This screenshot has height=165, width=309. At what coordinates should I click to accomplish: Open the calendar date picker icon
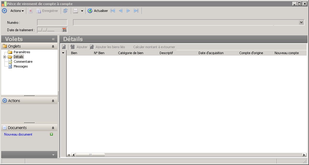pyautogui.click(x=64, y=30)
